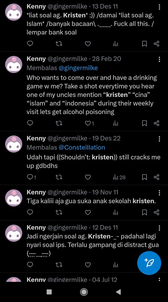Like the 'Tiga kaliii' tweet
This screenshot has height=302, width=168.
tap(88, 212)
